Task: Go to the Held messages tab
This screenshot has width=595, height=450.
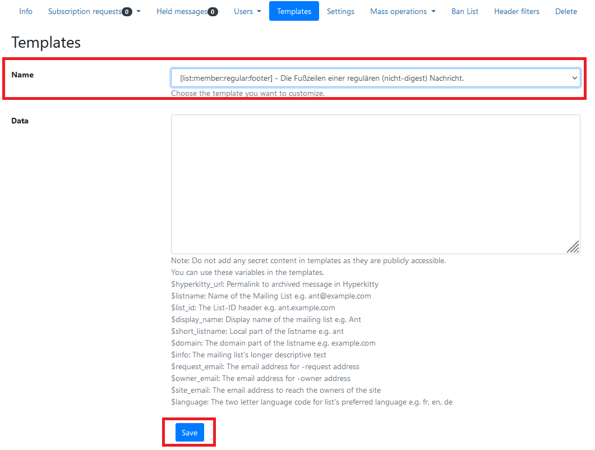Action: [182, 12]
